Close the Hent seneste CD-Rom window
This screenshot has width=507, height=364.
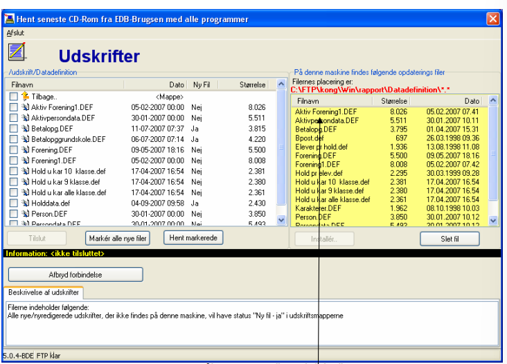coord(492,19)
